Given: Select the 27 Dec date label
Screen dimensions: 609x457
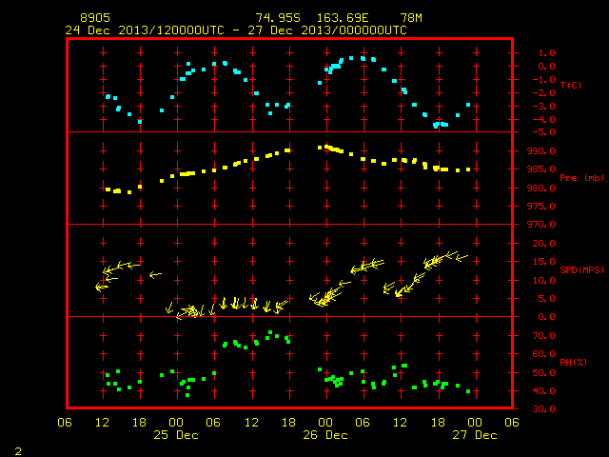Looking at the screenshot, I should pos(475,435).
